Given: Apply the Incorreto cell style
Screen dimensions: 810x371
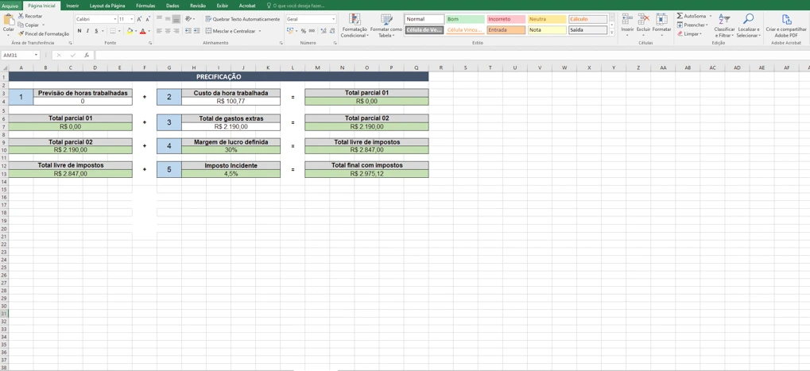Looking at the screenshot, I should (x=506, y=19).
